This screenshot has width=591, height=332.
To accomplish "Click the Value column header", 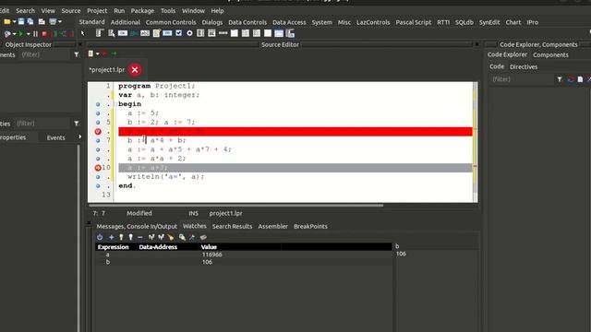I will (x=209, y=247).
